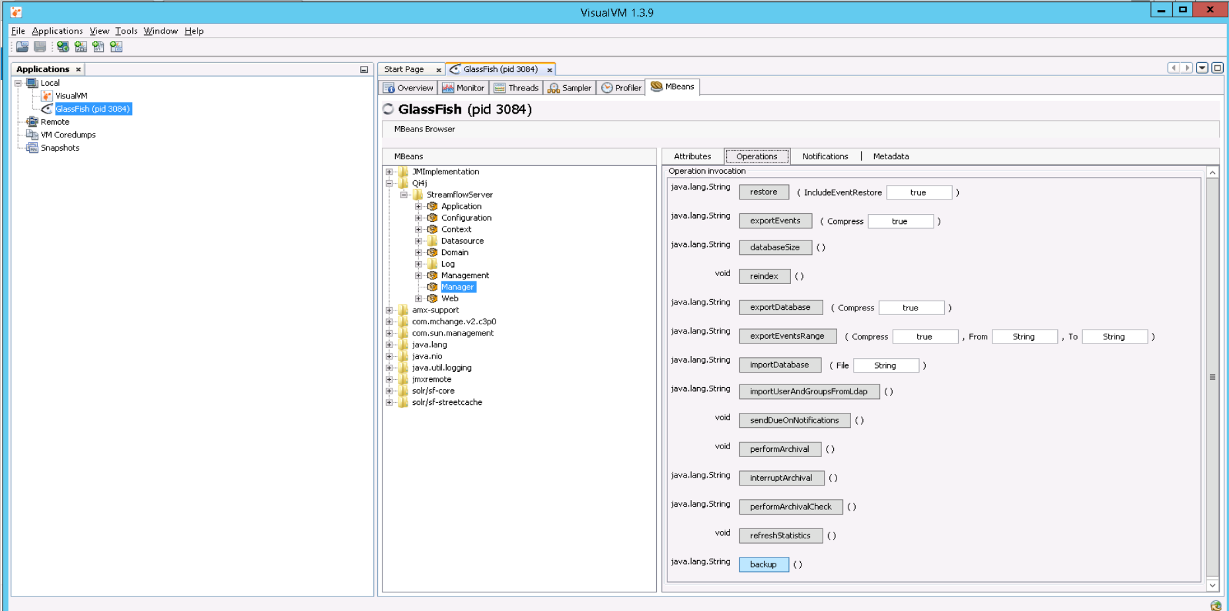Expand the java.lang node
1229x611 pixels.
[389, 345]
